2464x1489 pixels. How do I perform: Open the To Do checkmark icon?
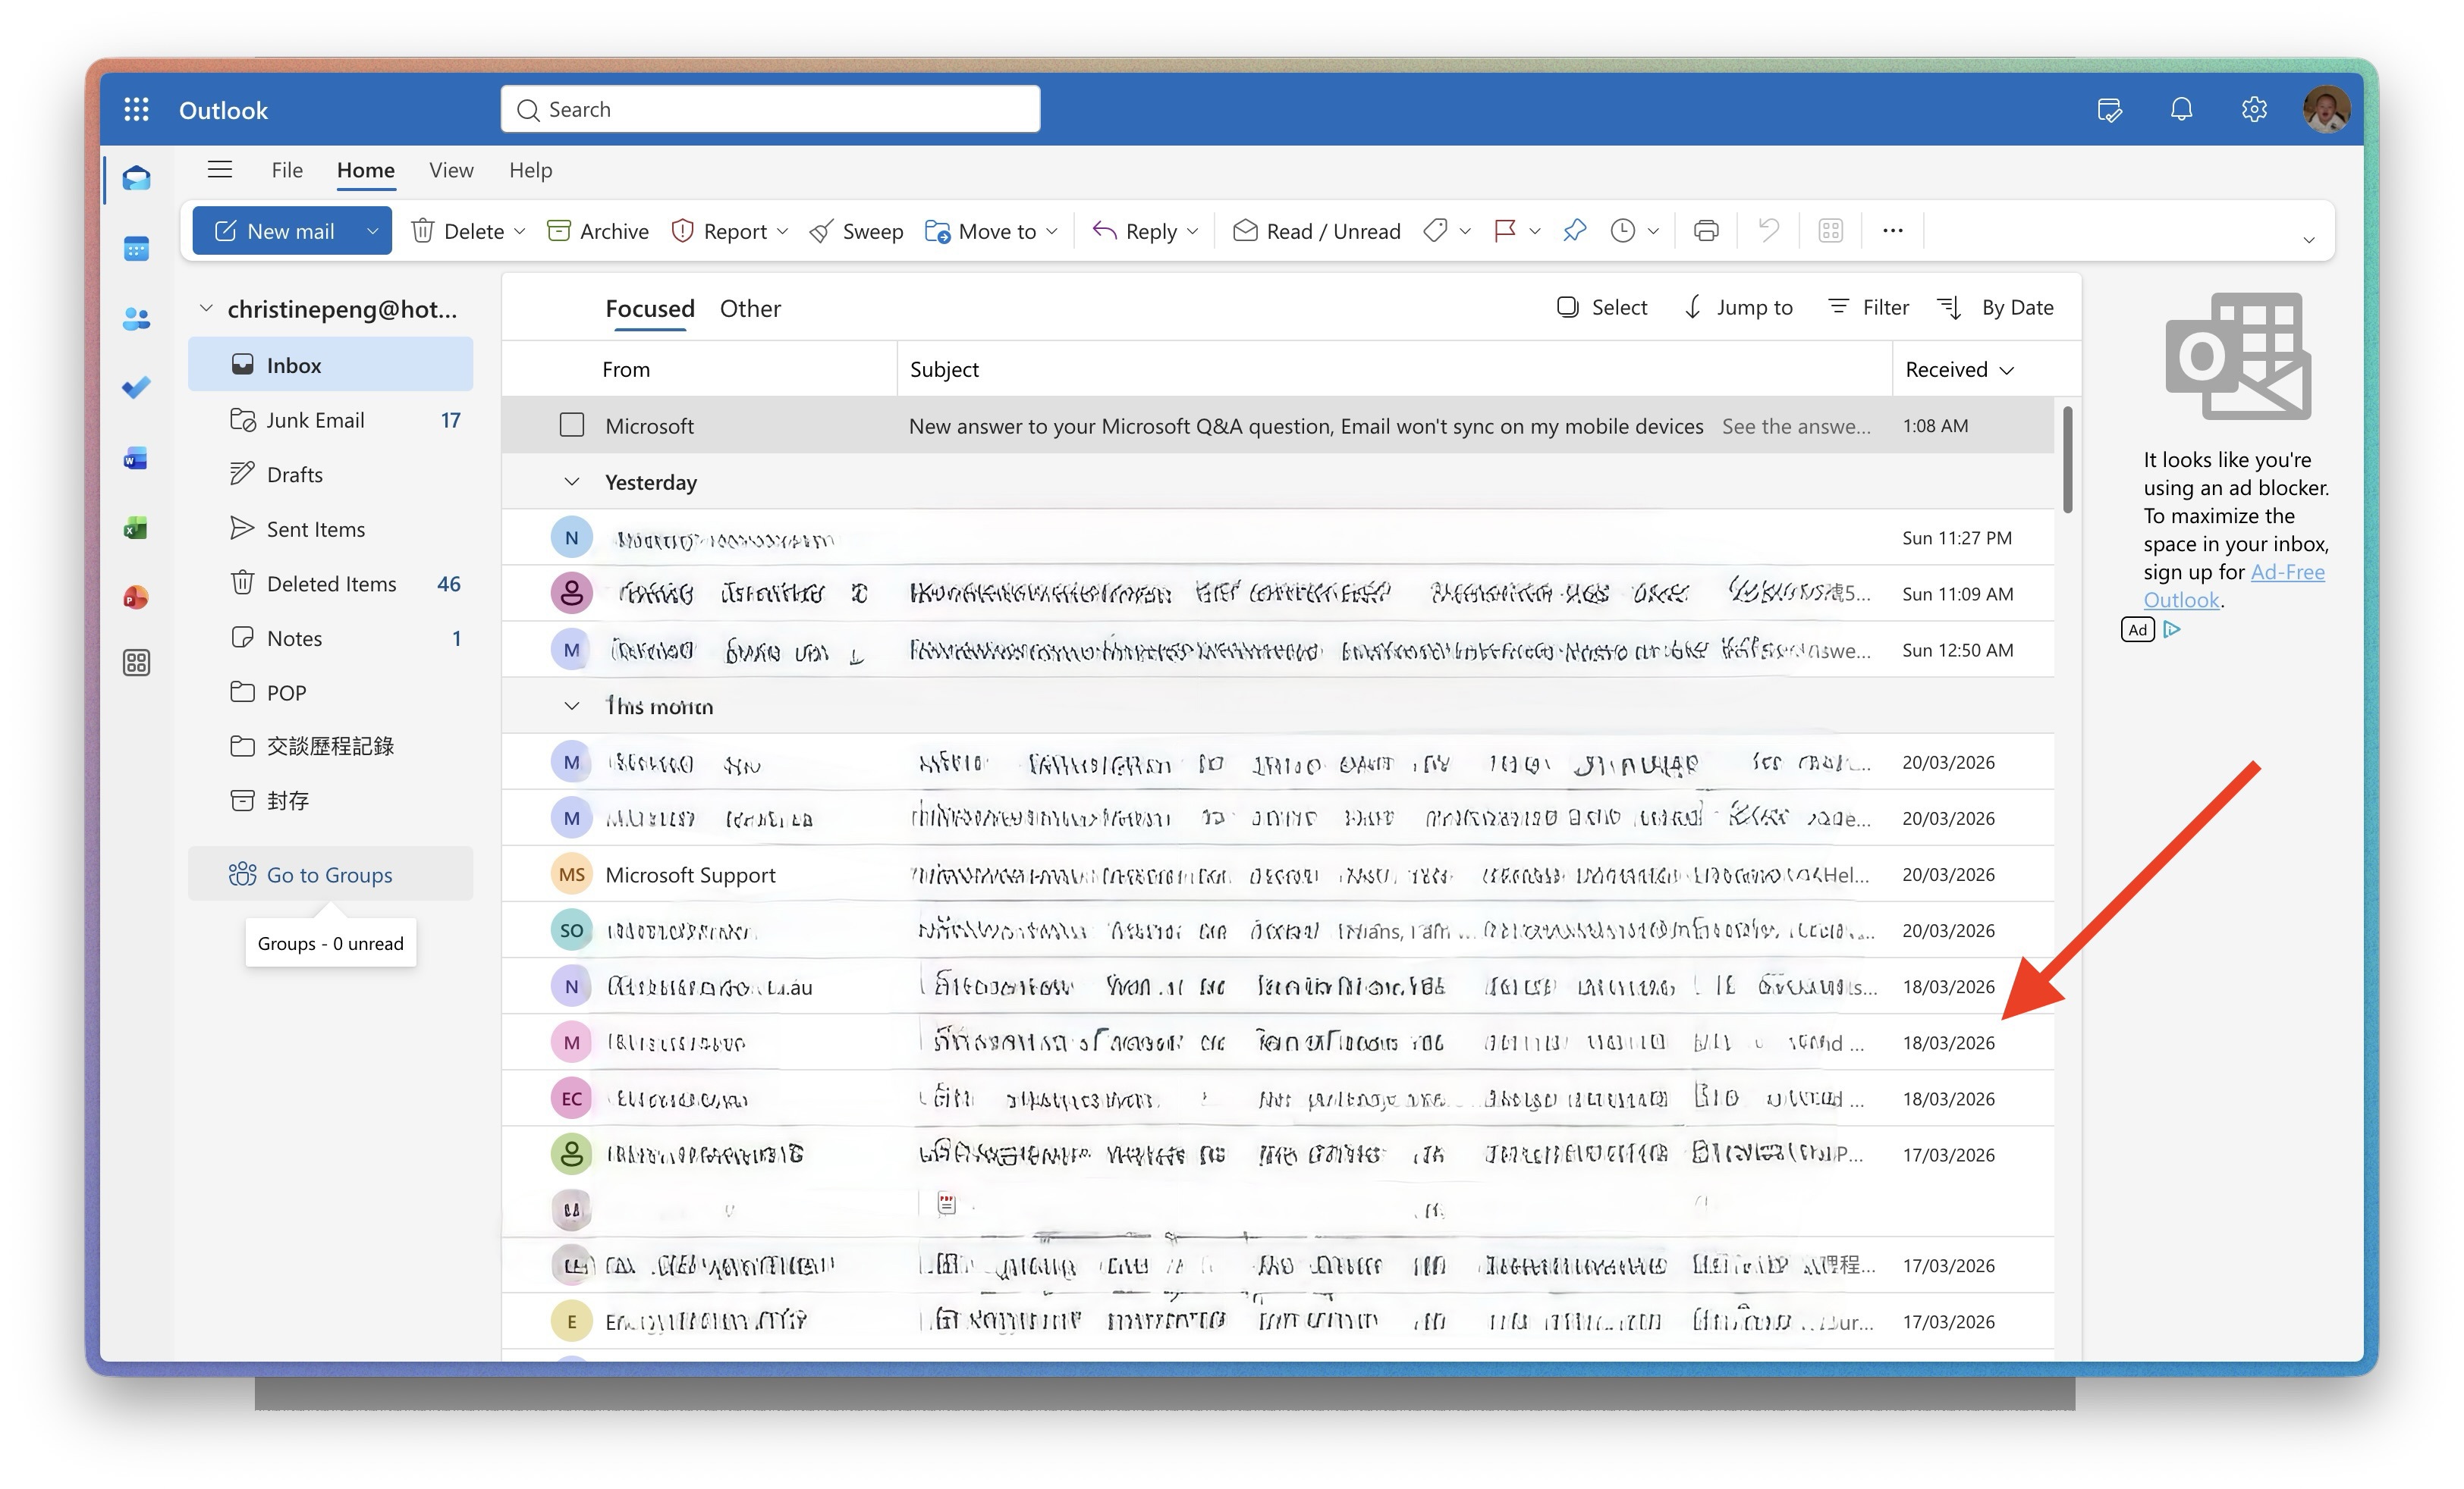[136, 387]
